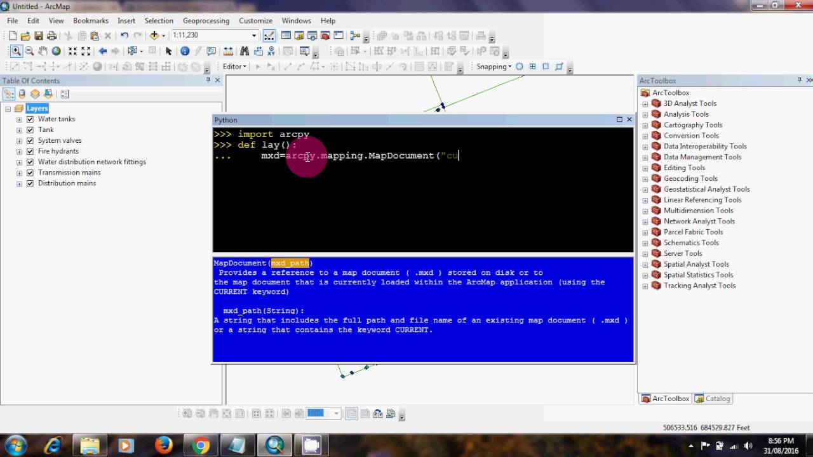Open the Selection menu
Viewport: 813px width, 457px height.
[x=159, y=21]
